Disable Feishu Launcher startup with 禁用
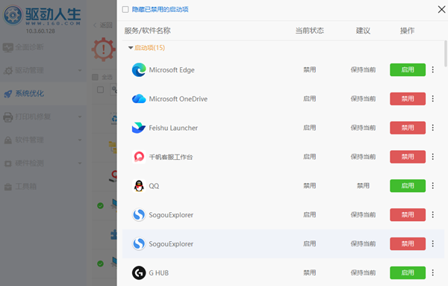The height and width of the screenshot is (286, 448). [408, 128]
